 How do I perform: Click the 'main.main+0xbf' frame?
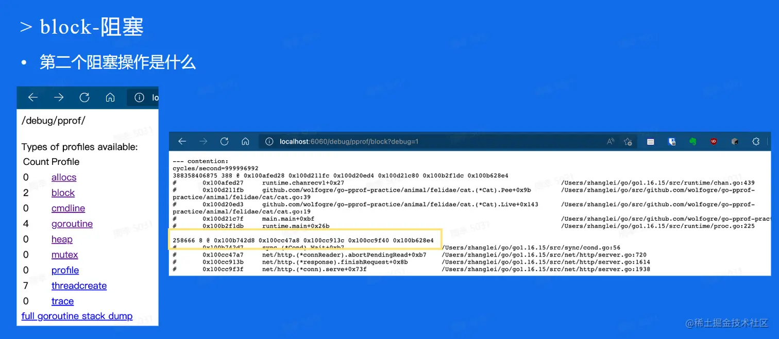(x=288, y=219)
